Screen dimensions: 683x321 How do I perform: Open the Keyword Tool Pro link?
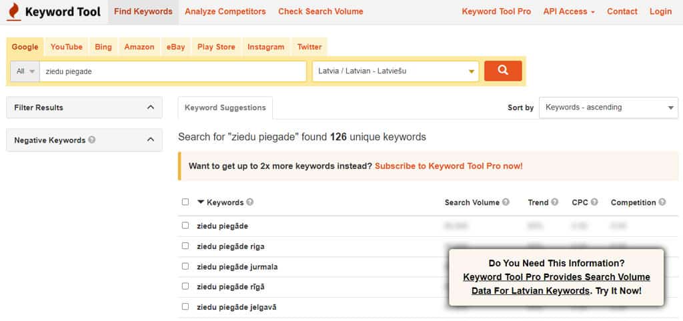pos(496,12)
